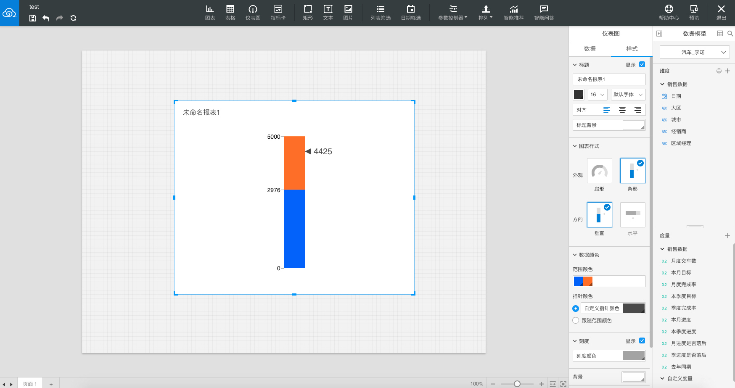
Task: Open the 默认字体 font dropdown
Action: [x=628, y=95]
